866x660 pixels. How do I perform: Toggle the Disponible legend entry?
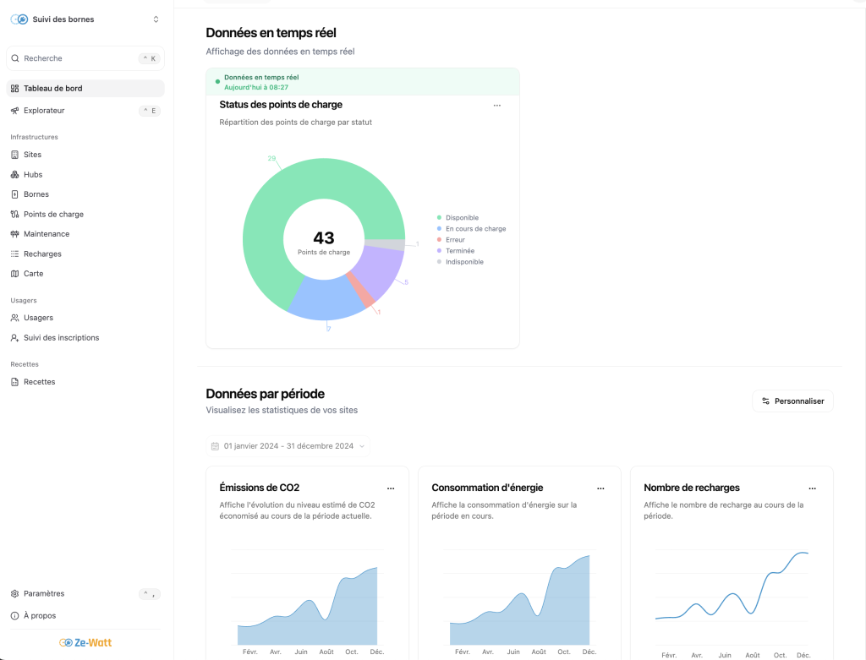(x=462, y=217)
